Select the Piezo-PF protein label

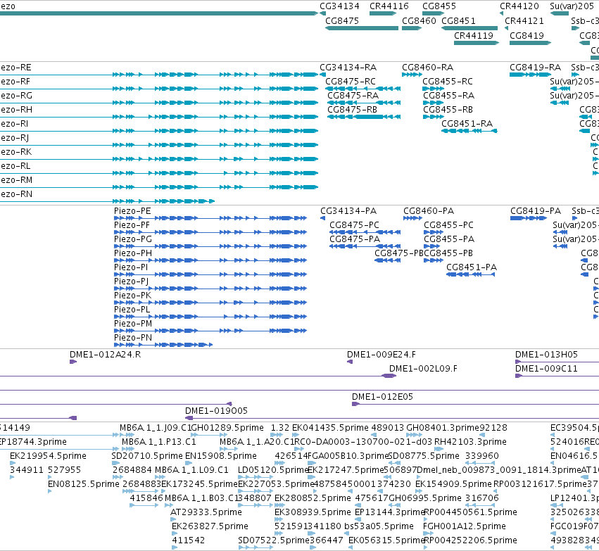[132, 225]
